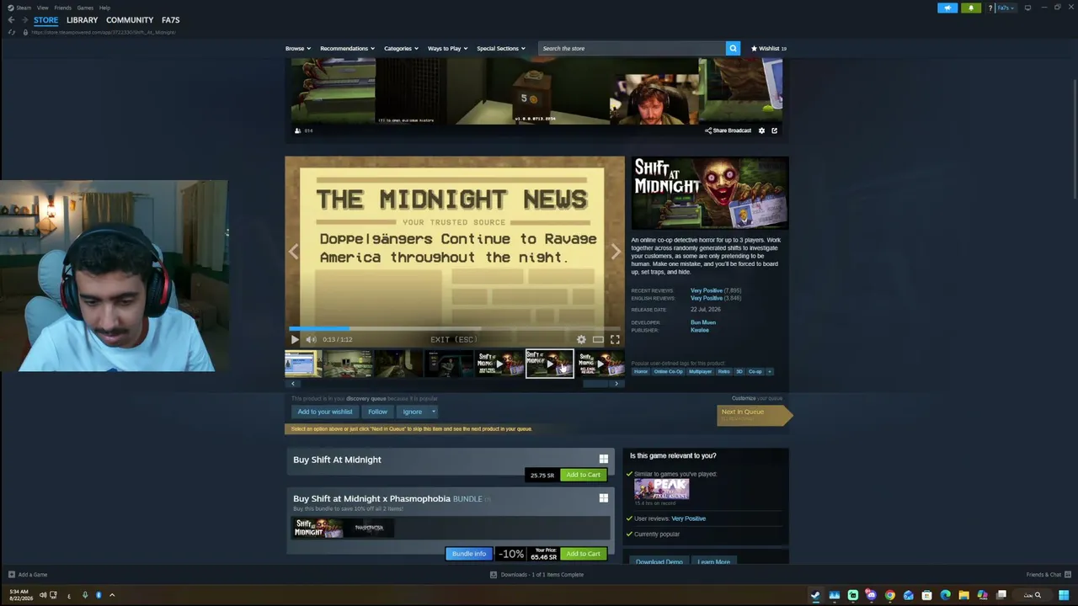Toggle fullscreen on the trailer
Image resolution: width=1078 pixels, height=606 pixels.
(x=615, y=339)
